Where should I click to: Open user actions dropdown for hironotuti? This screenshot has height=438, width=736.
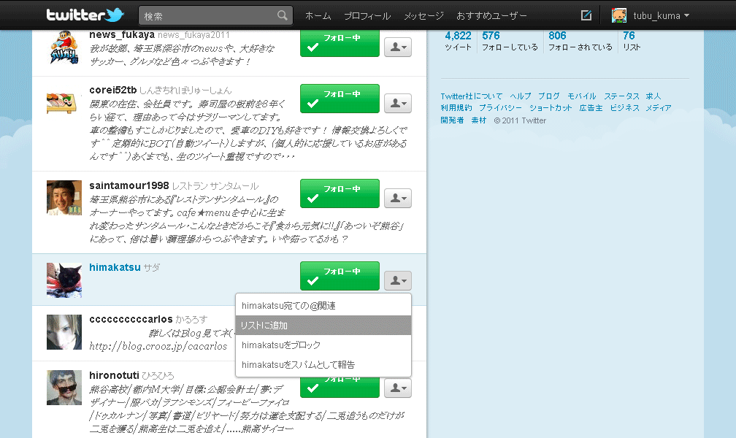click(x=398, y=388)
